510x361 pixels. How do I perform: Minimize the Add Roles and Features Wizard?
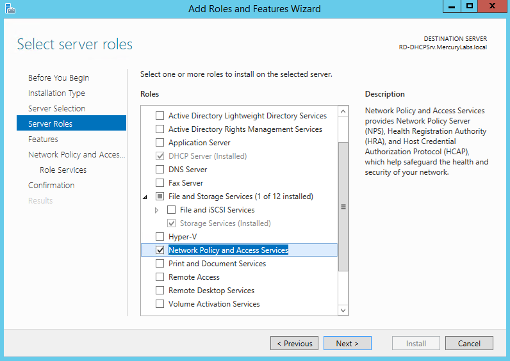click(452, 6)
